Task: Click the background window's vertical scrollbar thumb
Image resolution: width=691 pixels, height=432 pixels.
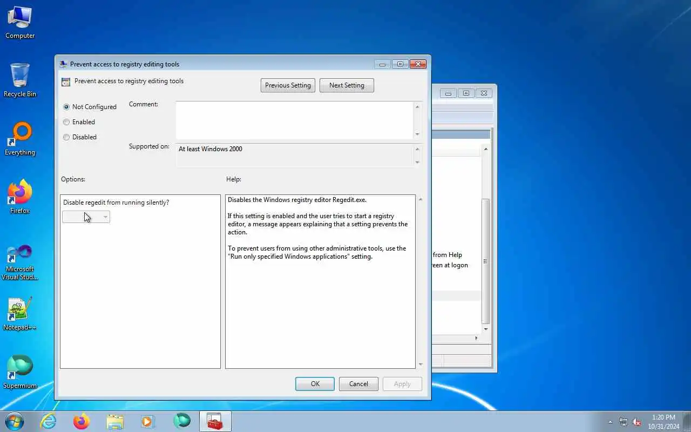Action: point(485,261)
